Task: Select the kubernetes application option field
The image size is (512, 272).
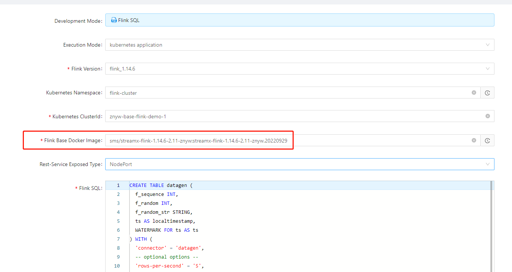Action: coord(261,45)
